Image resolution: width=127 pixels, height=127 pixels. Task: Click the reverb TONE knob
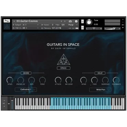(43, 80)
